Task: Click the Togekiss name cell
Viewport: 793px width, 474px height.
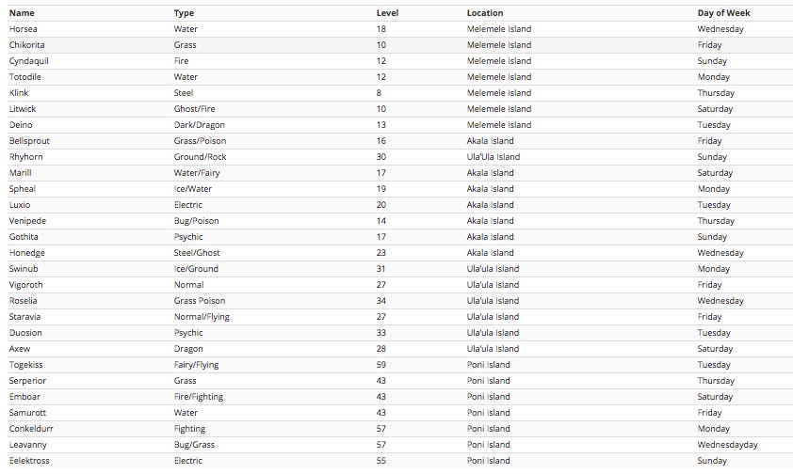Action: (26, 365)
